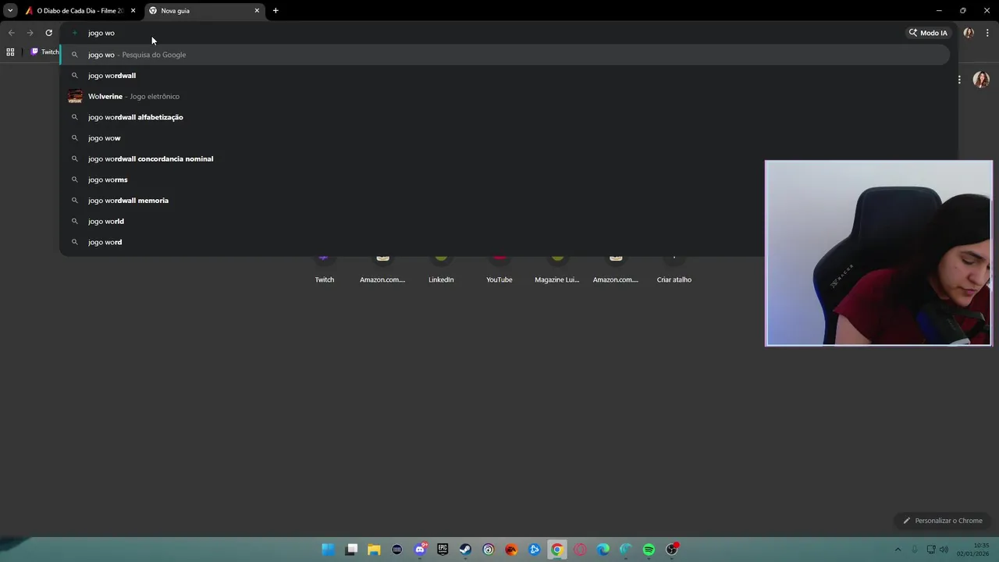Open the Chrome profile avatar in toolbar
999x562 pixels.
coord(969,33)
